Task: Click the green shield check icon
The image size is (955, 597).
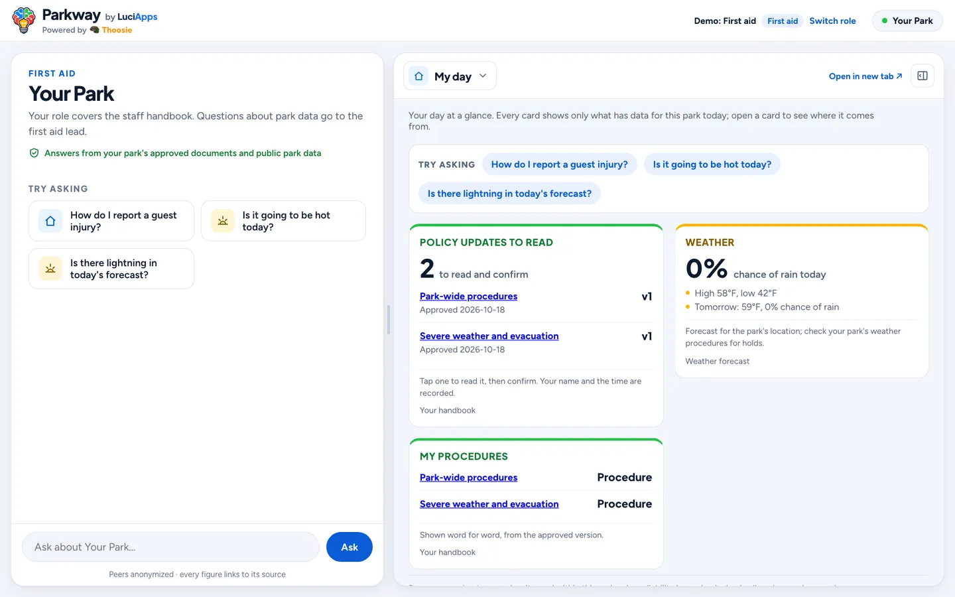Action: tap(34, 153)
